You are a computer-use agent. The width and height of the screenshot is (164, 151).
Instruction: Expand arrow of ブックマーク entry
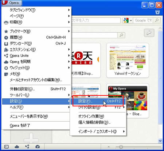[69, 31]
